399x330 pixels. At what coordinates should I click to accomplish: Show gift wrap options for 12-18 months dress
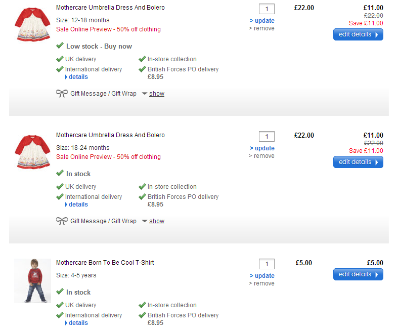pos(156,94)
